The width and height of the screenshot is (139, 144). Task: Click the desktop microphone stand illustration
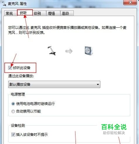point(52,51)
